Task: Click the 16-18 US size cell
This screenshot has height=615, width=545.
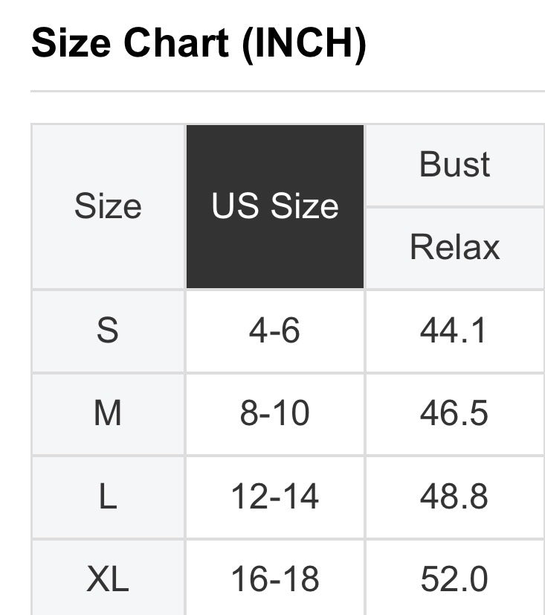Action: [274, 579]
